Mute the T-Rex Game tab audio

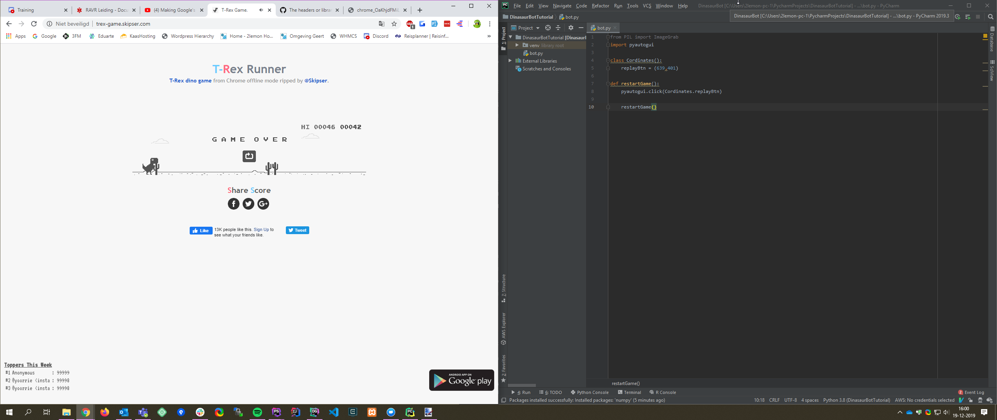(261, 10)
